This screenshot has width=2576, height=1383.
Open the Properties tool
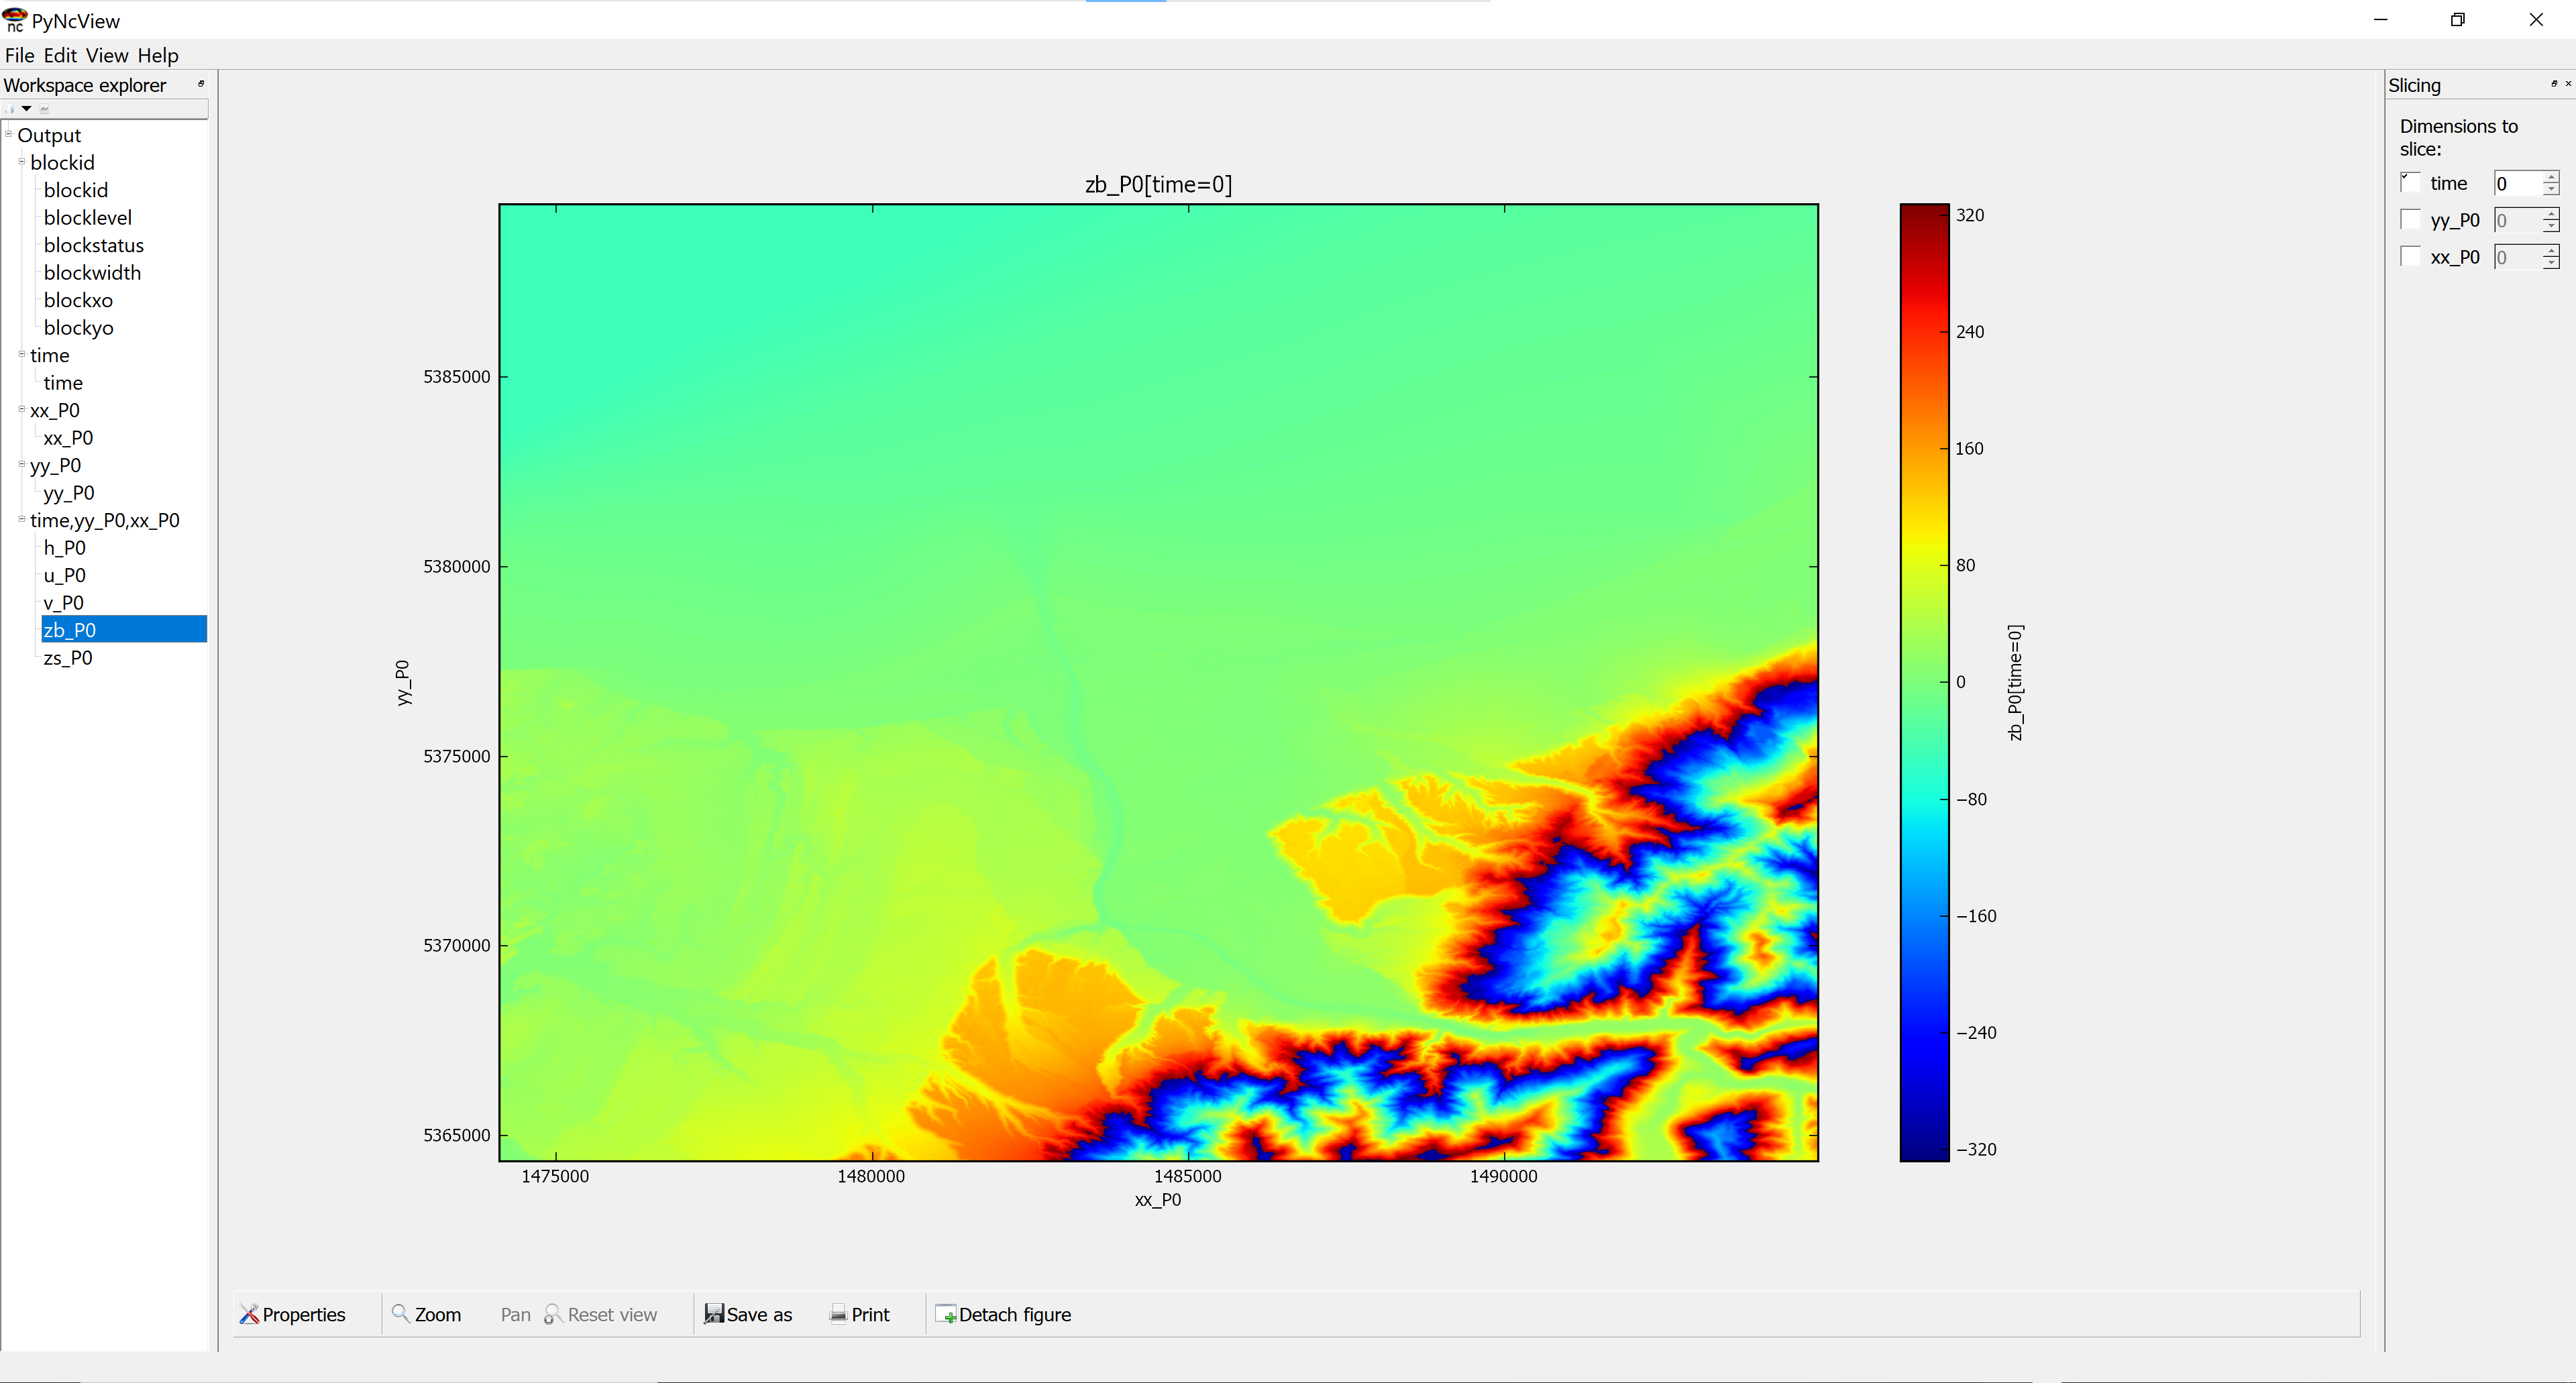click(x=293, y=1314)
